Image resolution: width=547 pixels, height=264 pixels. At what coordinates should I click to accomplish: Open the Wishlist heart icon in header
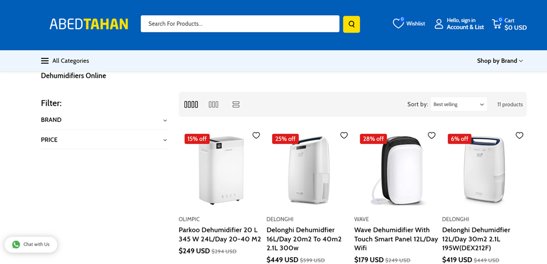pyautogui.click(x=398, y=24)
